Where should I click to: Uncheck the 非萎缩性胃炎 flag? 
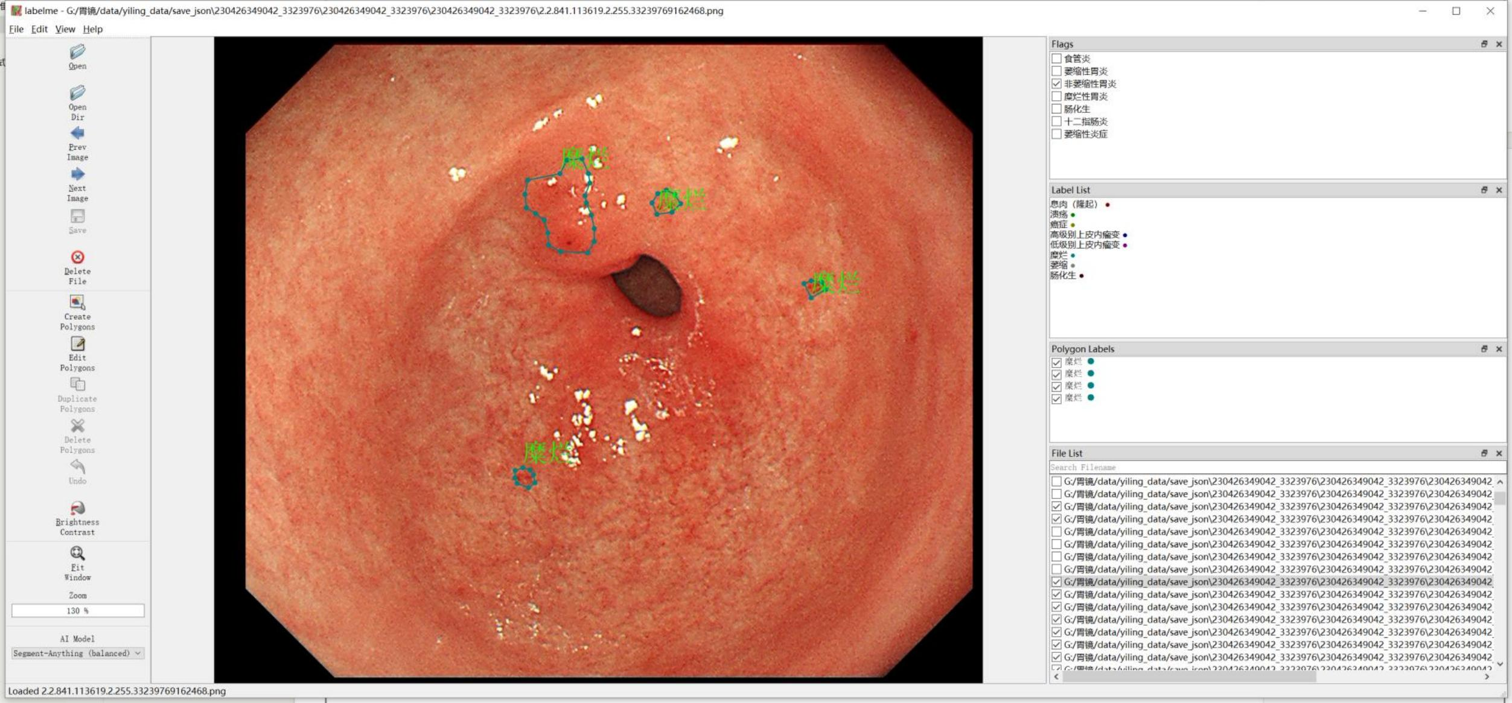(x=1056, y=84)
